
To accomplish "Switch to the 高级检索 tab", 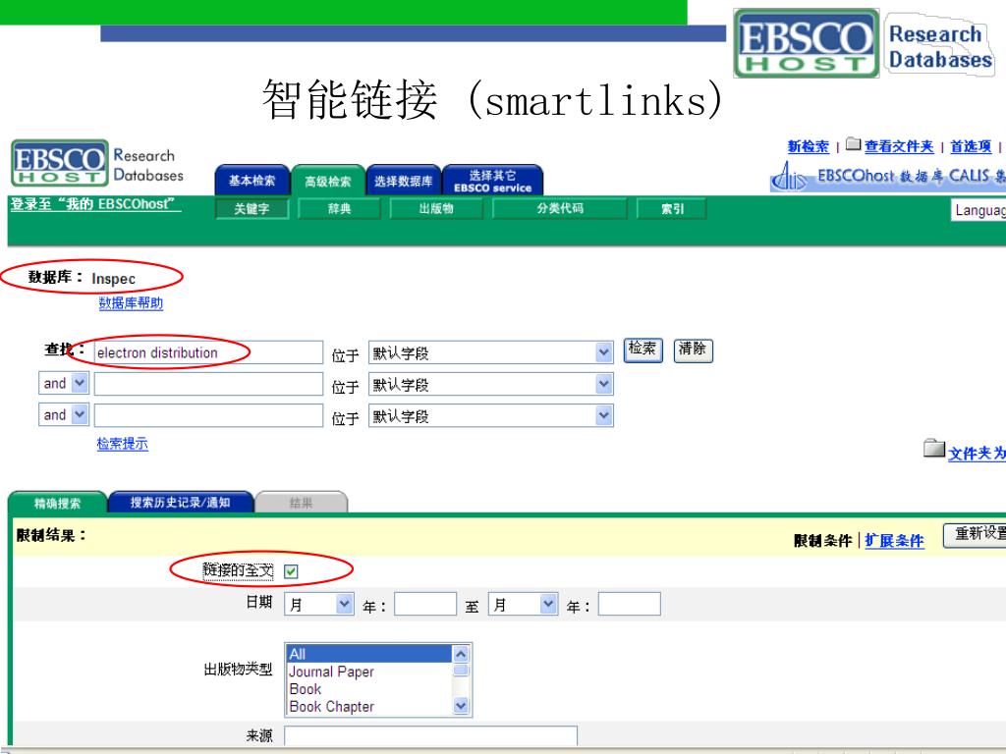I will [x=328, y=181].
